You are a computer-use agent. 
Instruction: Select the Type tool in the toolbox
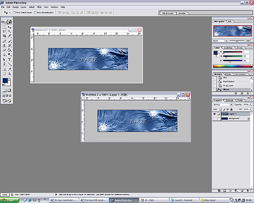(x=10, y=59)
